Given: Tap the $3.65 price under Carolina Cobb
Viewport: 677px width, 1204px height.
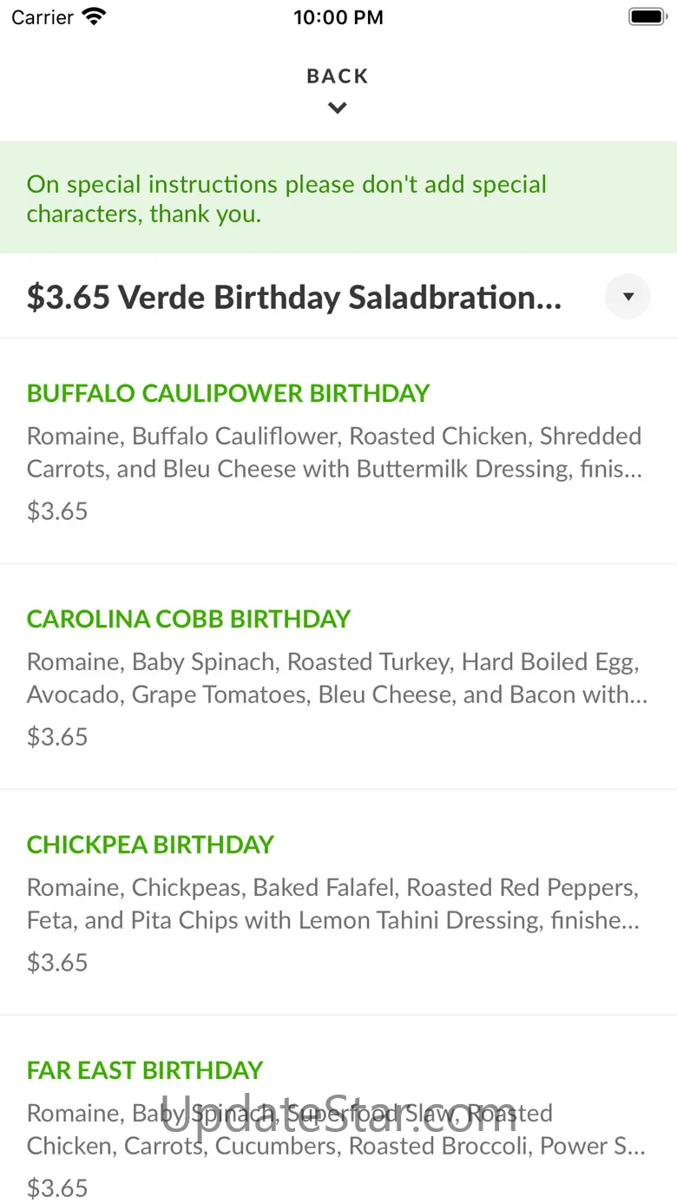Looking at the screenshot, I should 57,736.
